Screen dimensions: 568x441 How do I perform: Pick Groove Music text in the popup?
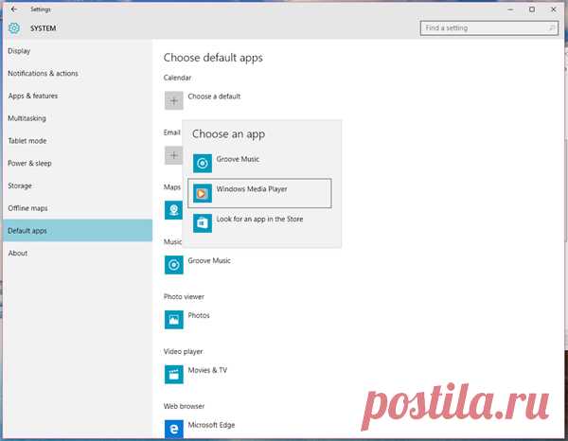point(238,159)
